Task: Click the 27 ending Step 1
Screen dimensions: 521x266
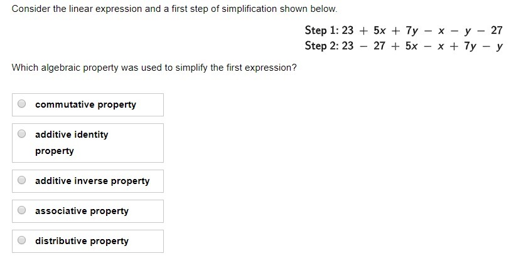Action: (x=497, y=31)
